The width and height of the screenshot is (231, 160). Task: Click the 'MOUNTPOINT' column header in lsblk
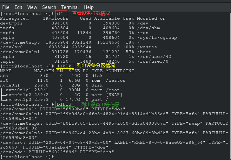click(120, 71)
